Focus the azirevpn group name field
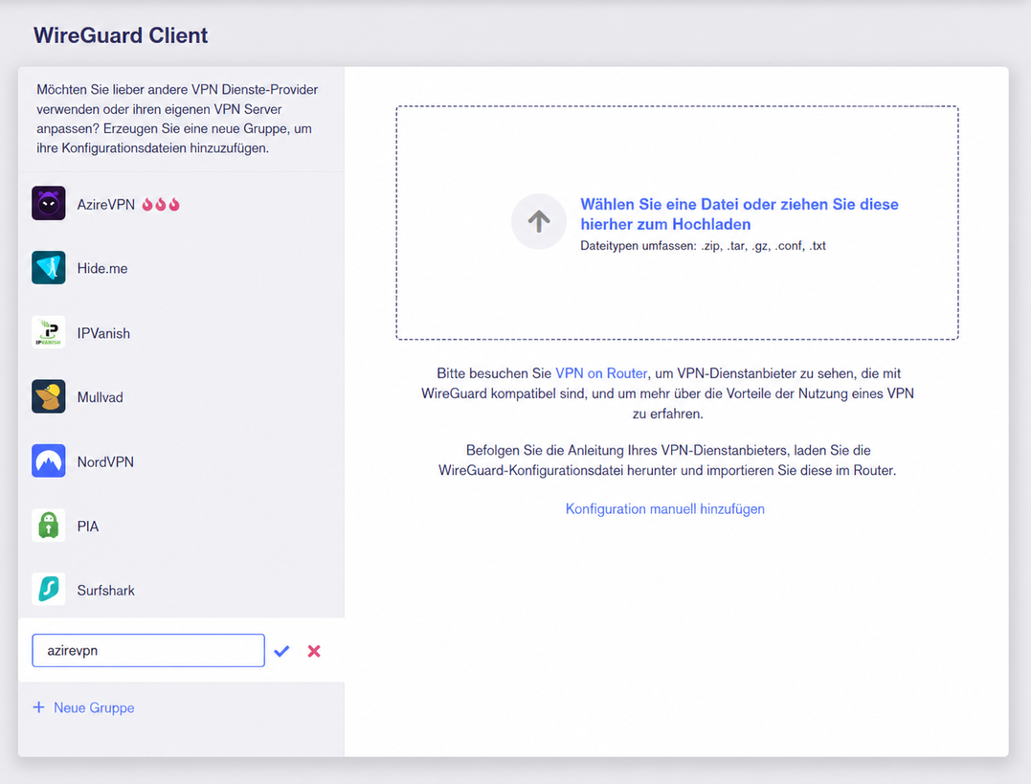Image resolution: width=1031 pixels, height=784 pixels. [x=148, y=651]
